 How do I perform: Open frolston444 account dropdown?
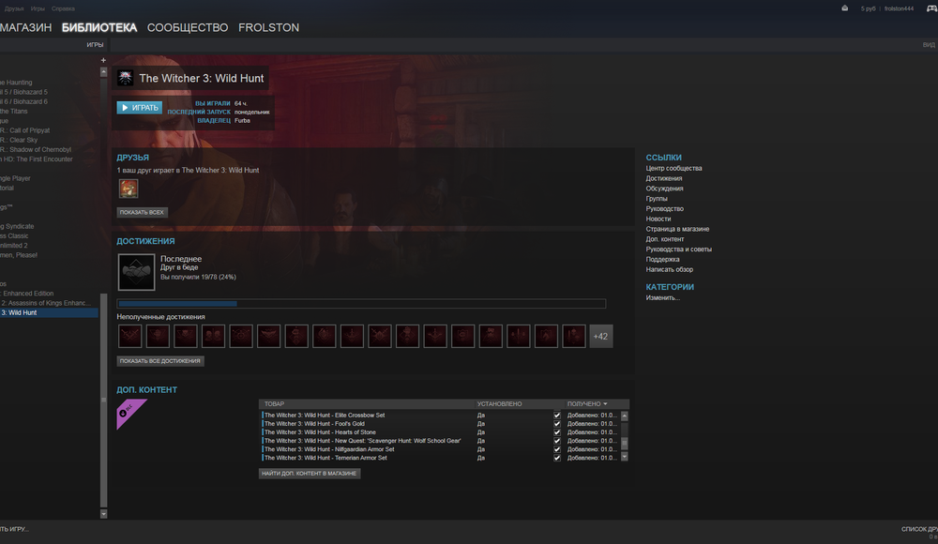pyautogui.click(x=899, y=8)
